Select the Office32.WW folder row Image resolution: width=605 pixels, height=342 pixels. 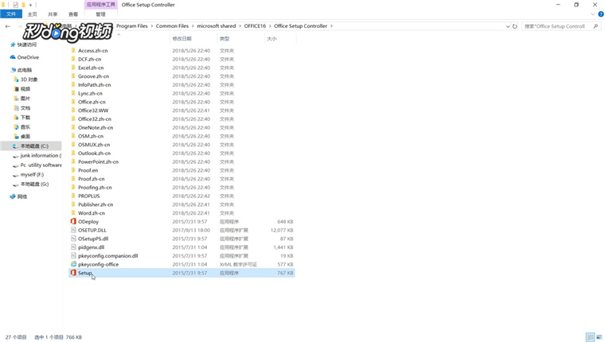click(181, 111)
